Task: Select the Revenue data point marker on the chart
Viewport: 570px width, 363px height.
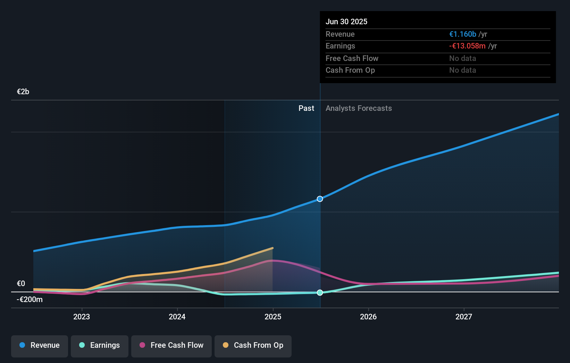Action: point(320,199)
